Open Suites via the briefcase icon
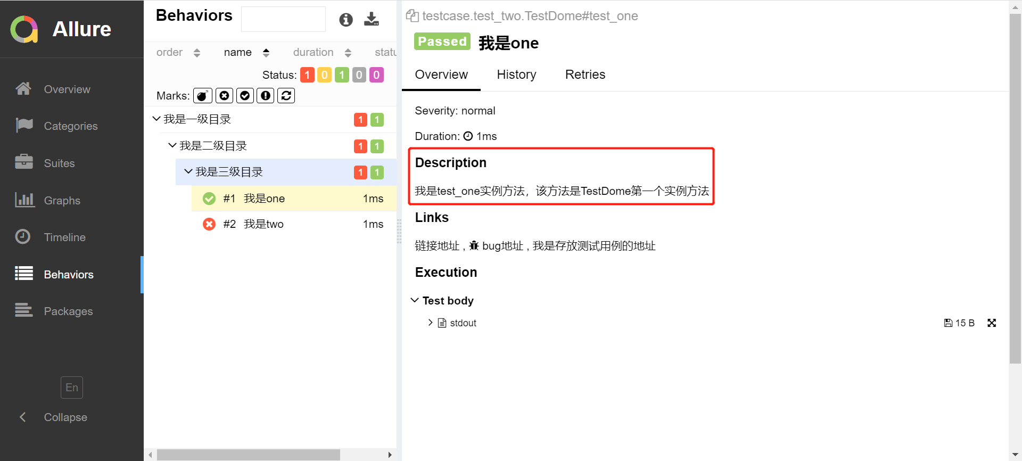This screenshot has width=1022, height=461. coord(24,161)
